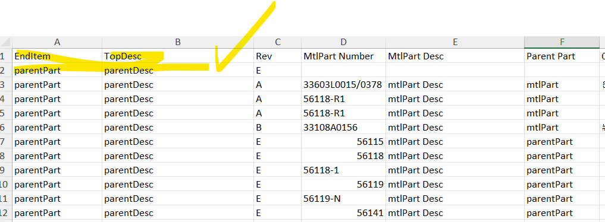
Task: Select parentPart in Parent Part row 7
Action: [562, 142]
